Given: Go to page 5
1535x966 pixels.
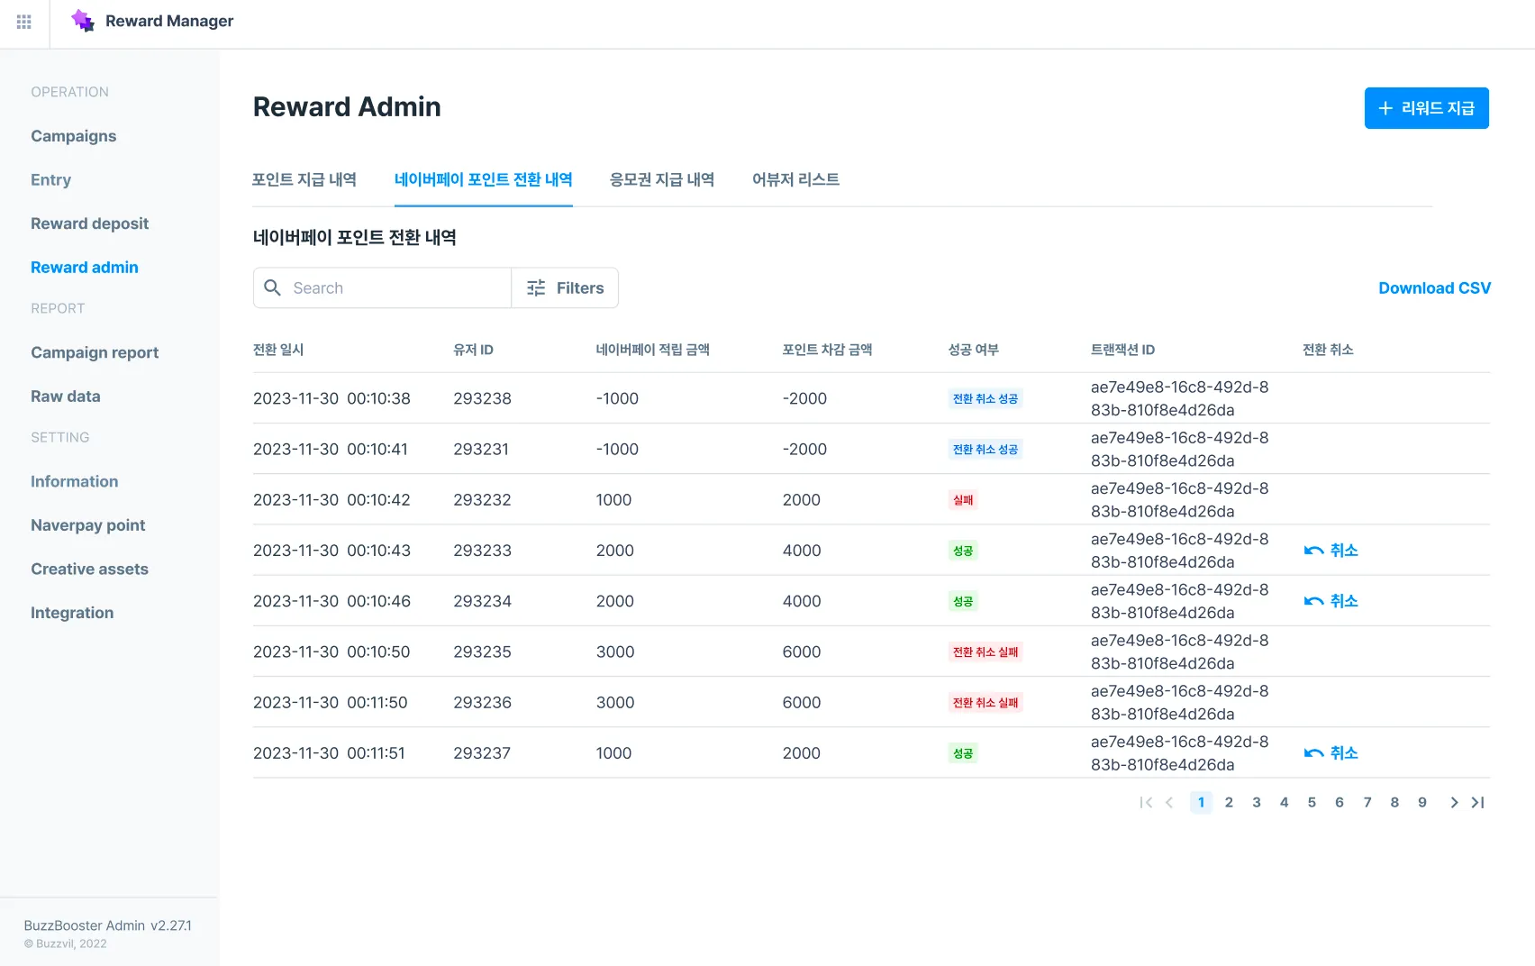Looking at the screenshot, I should click(1312, 802).
